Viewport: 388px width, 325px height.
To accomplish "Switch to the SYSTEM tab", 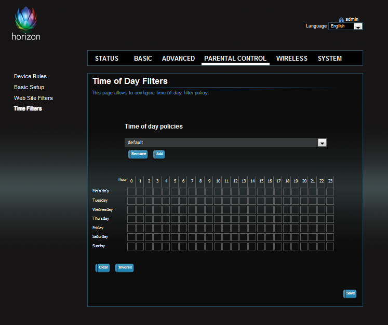I will point(330,59).
